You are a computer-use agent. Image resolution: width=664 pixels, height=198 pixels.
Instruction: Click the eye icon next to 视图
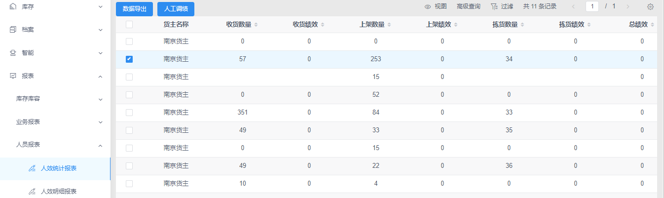click(x=428, y=6)
